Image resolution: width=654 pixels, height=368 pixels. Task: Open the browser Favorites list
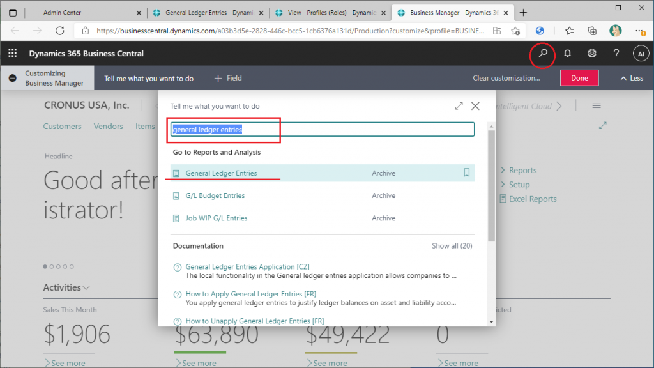(569, 31)
